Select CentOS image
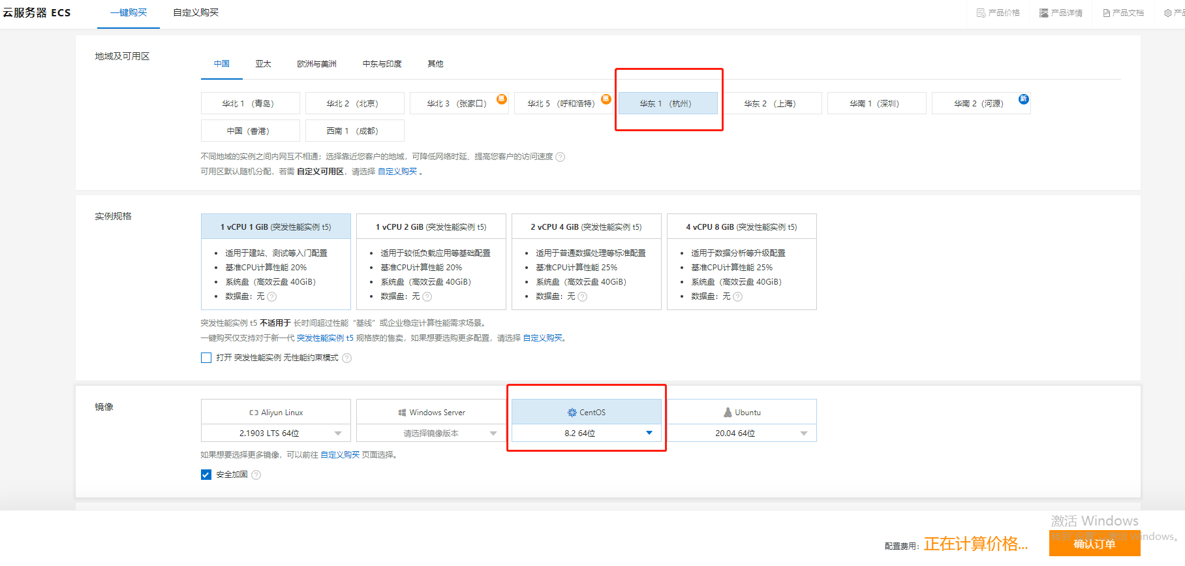 pyautogui.click(x=587, y=412)
